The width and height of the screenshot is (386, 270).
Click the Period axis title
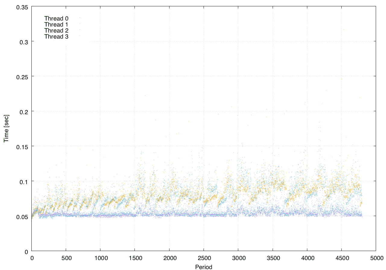pos(204,267)
